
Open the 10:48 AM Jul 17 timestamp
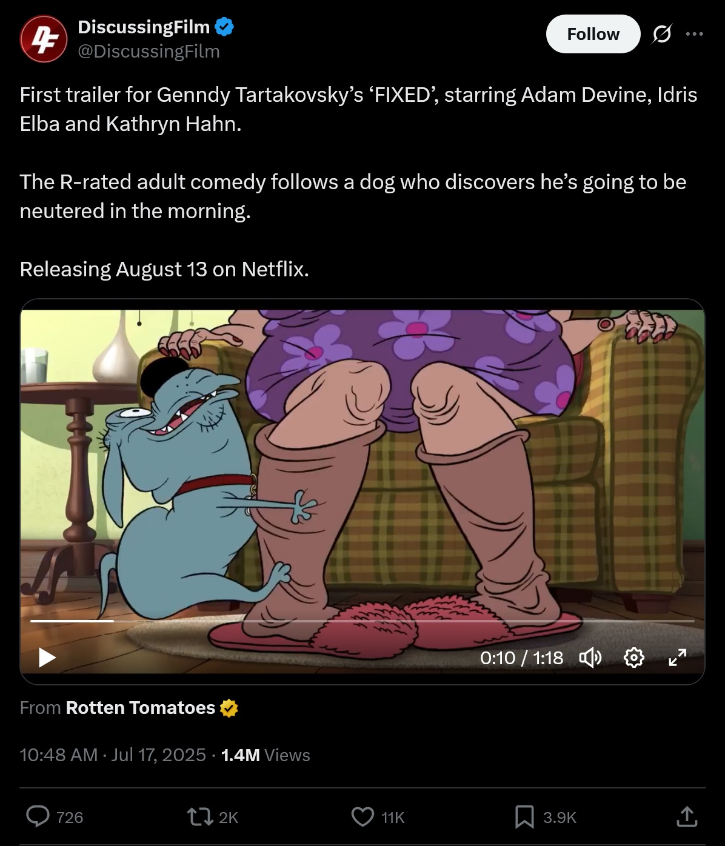tap(113, 755)
